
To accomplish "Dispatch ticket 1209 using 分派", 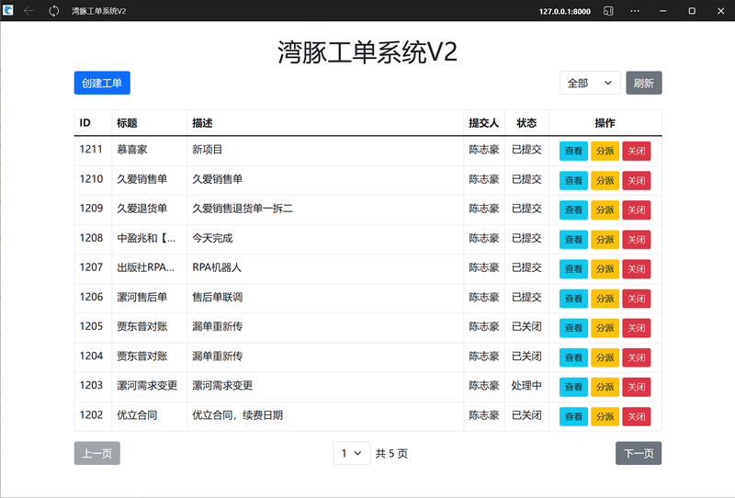I will pos(605,210).
